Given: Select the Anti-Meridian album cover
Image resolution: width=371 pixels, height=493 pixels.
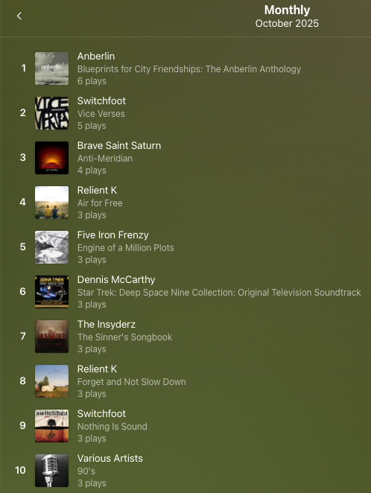Looking at the screenshot, I should (51, 158).
